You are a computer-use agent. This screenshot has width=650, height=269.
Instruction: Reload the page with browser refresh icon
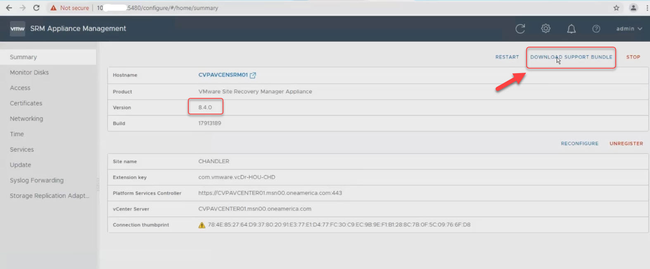pyautogui.click(x=36, y=8)
